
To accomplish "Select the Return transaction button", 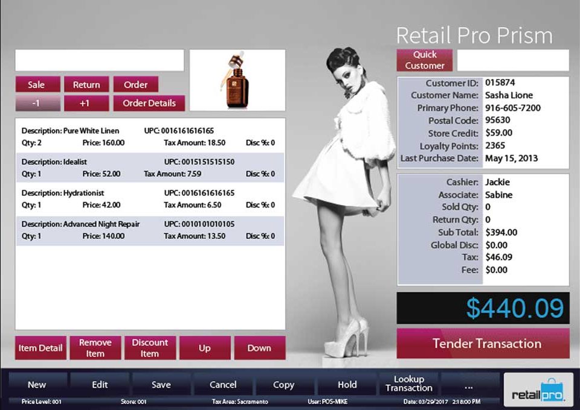I will click(x=86, y=84).
